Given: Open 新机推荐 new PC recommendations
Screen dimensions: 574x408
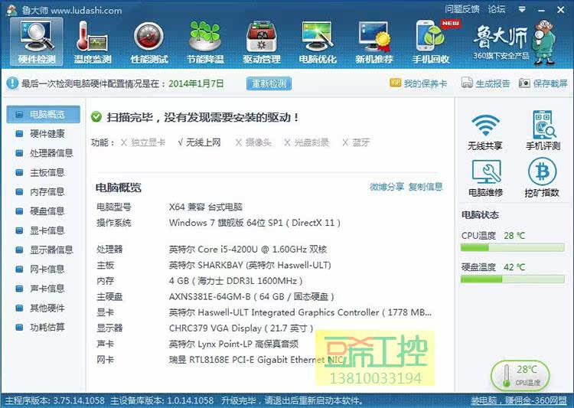Looking at the screenshot, I should [x=373, y=41].
